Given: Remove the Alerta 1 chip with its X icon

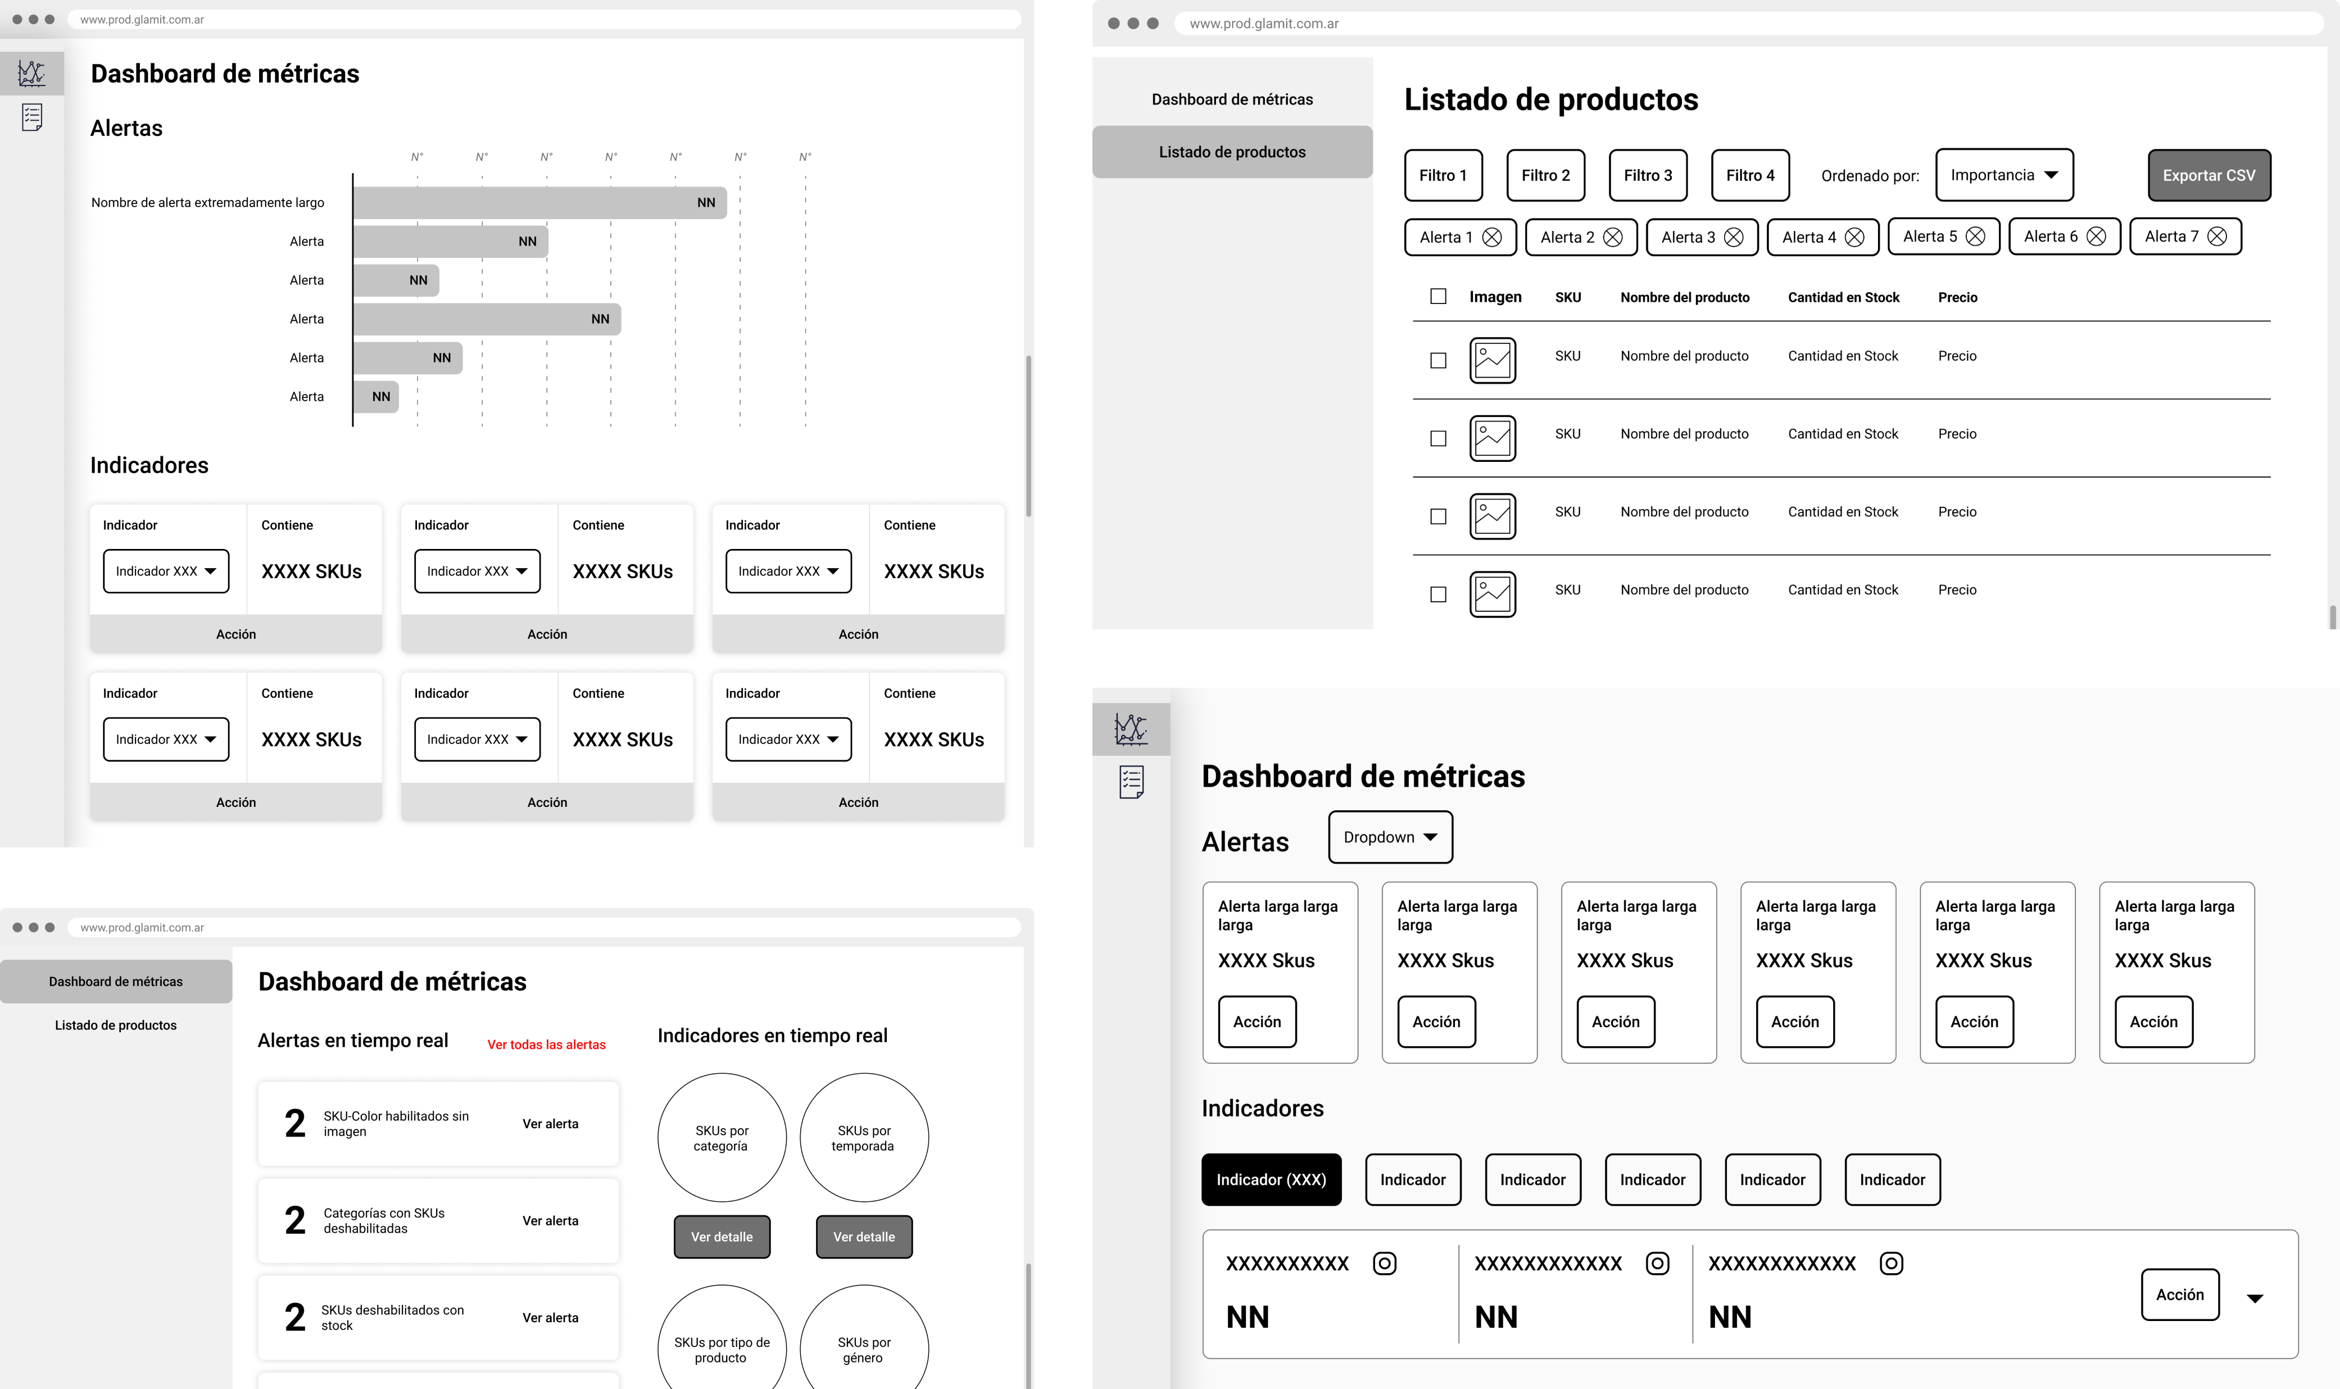Looking at the screenshot, I should coord(1492,238).
